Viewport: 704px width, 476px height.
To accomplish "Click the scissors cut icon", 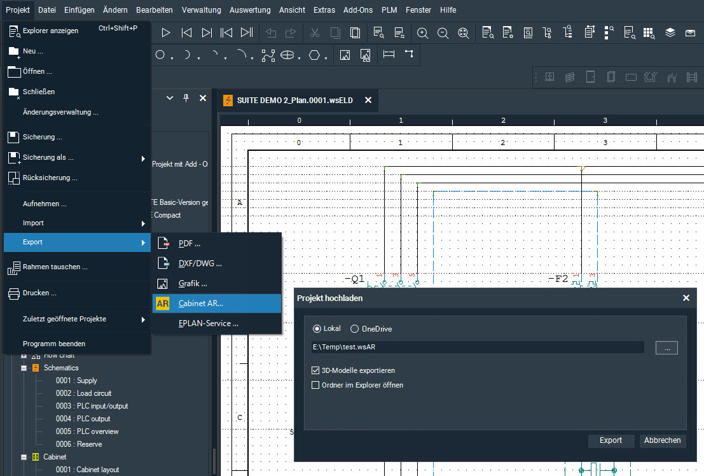I will (314, 32).
